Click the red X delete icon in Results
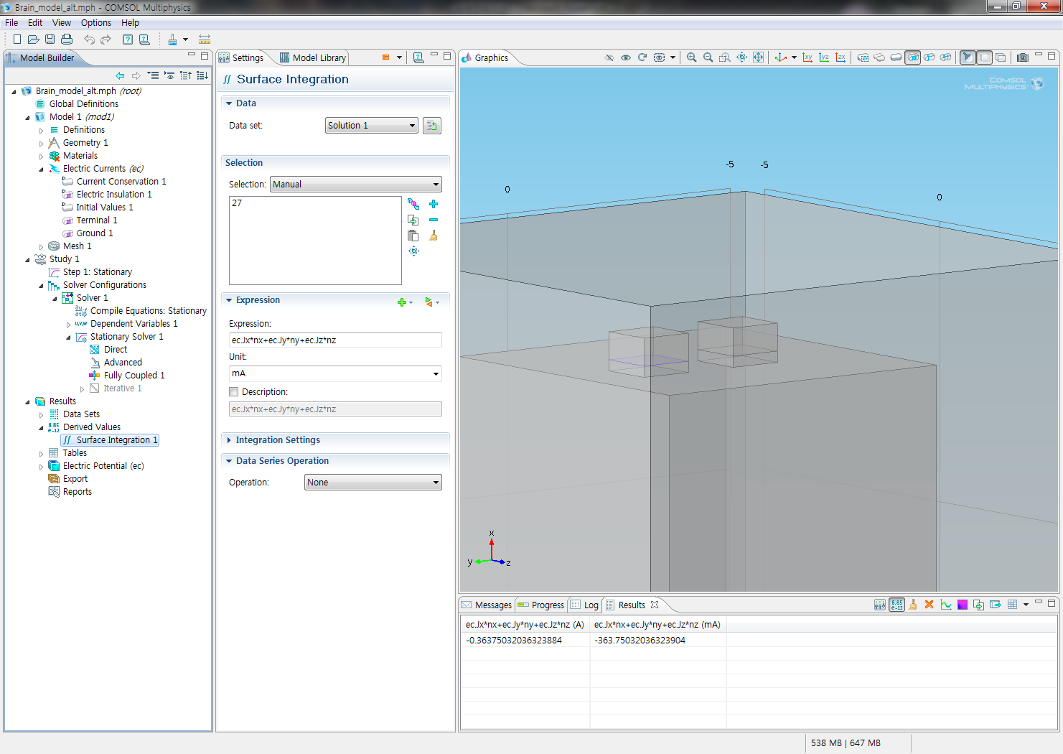The image size is (1063, 754). (x=929, y=605)
